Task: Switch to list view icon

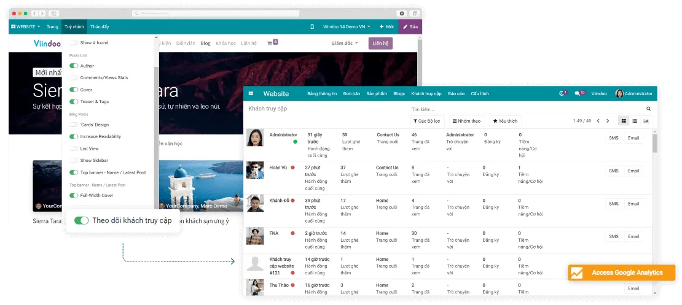Action: (x=635, y=121)
